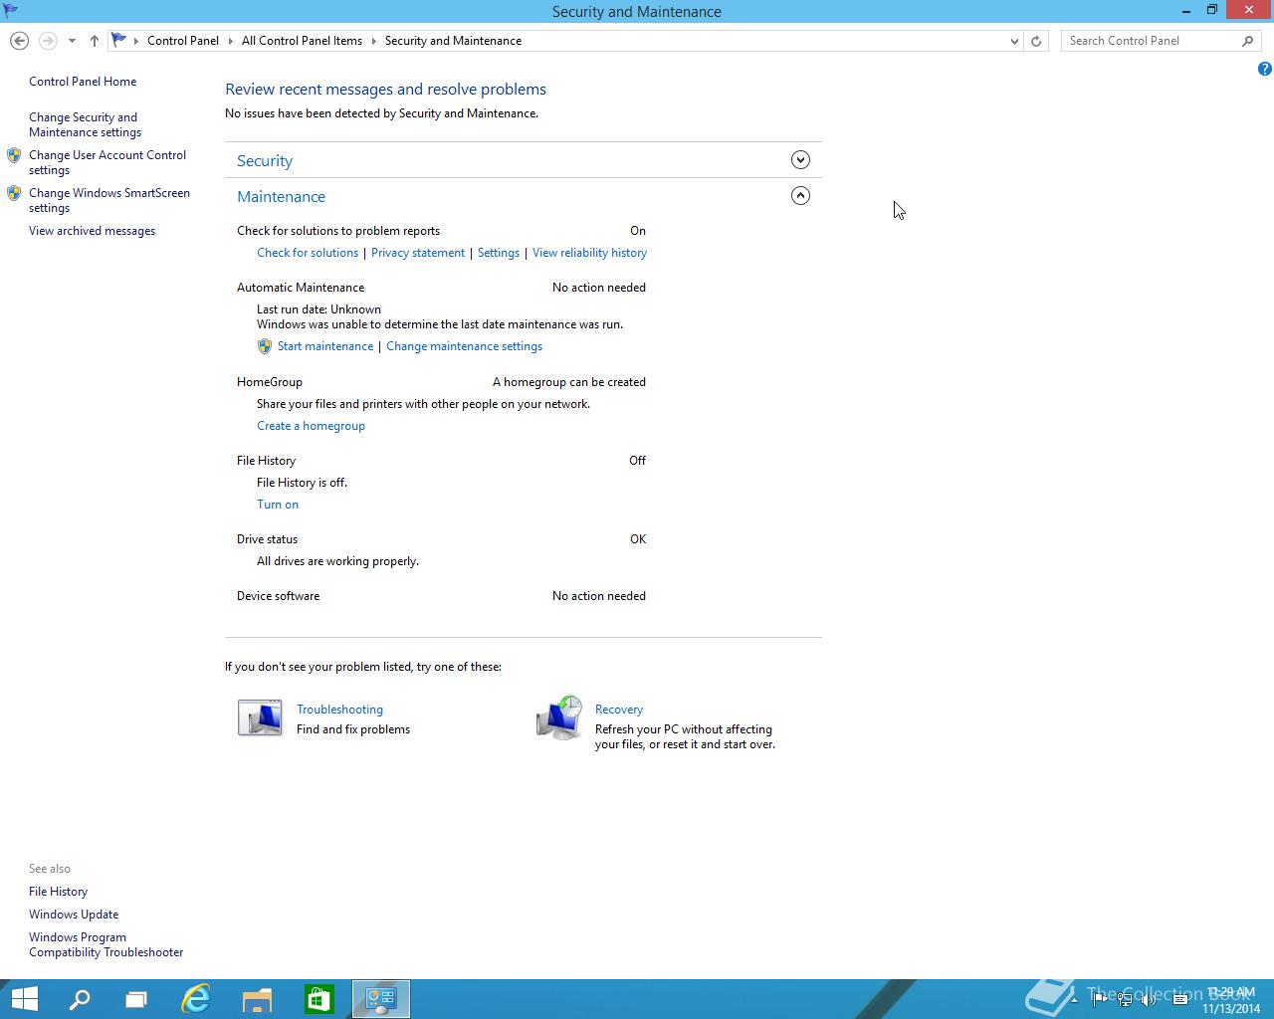Click shield icon next to Start maintenance
This screenshot has width=1274, height=1019.
(x=264, y=346)
